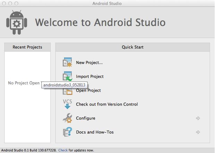Screen dimensions: 215x153
Task: Click the window zoom button
Action: pyautogui.click(x=16, y=3)
